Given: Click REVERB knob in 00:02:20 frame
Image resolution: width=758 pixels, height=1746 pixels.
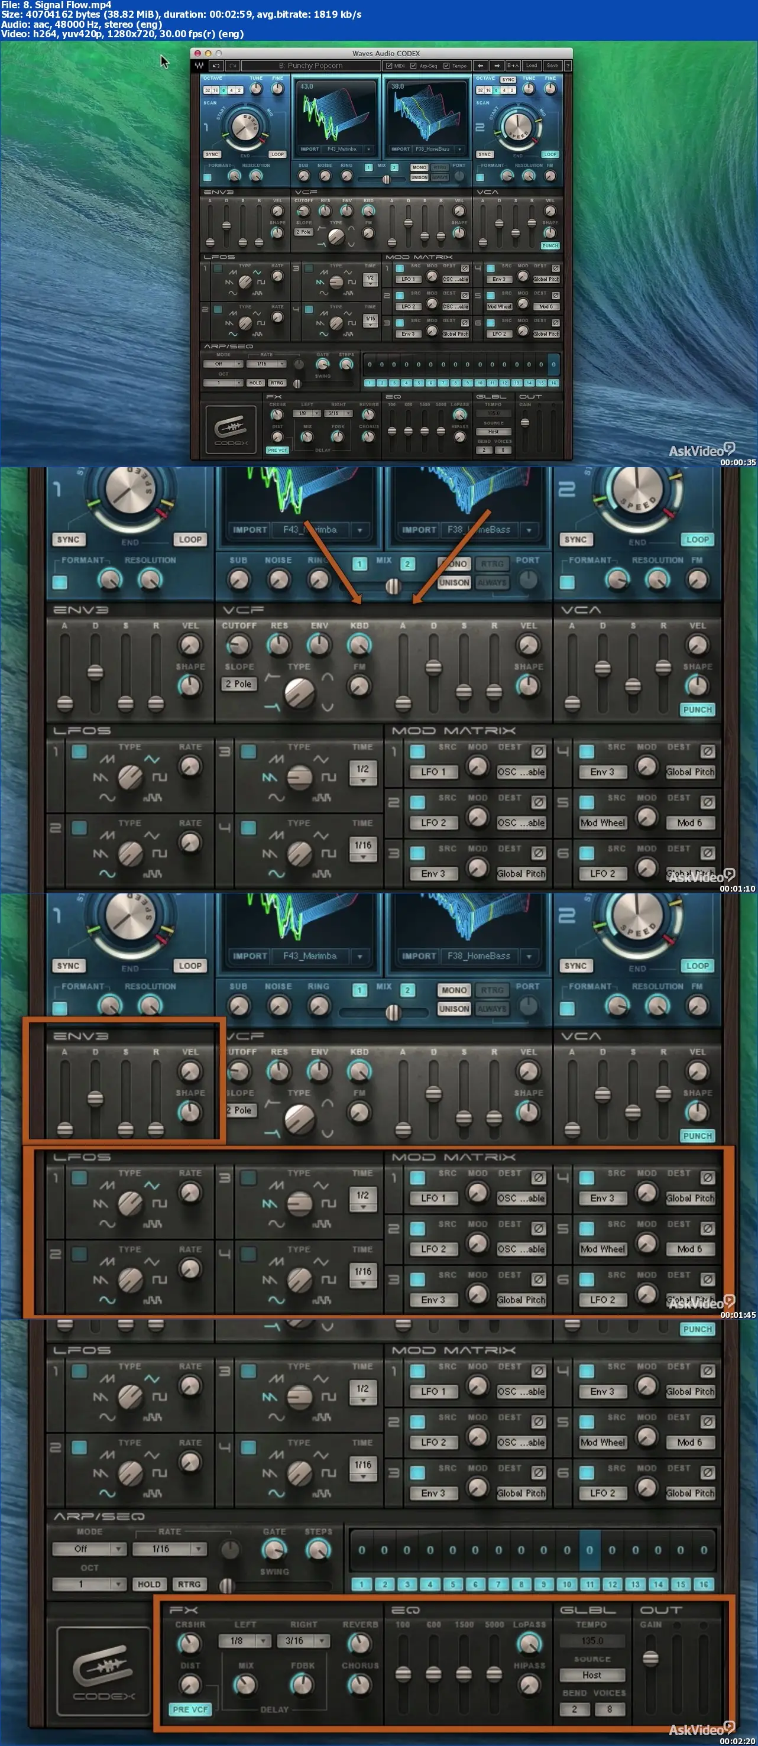Looking at the screenshot, I should point(359,1643).
